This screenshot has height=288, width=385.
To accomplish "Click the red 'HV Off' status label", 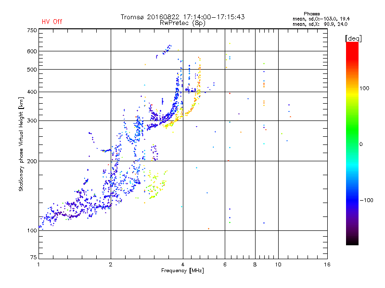I will point(52,22).
